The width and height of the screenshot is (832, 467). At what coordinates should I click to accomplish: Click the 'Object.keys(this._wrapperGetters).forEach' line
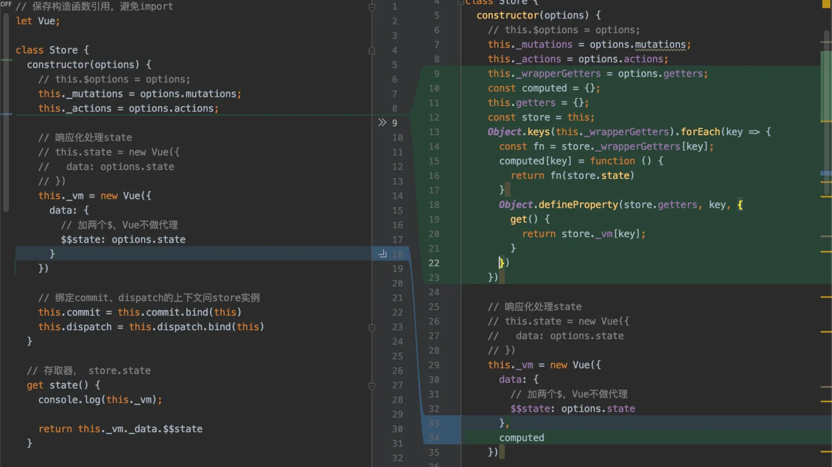(630, 132)
